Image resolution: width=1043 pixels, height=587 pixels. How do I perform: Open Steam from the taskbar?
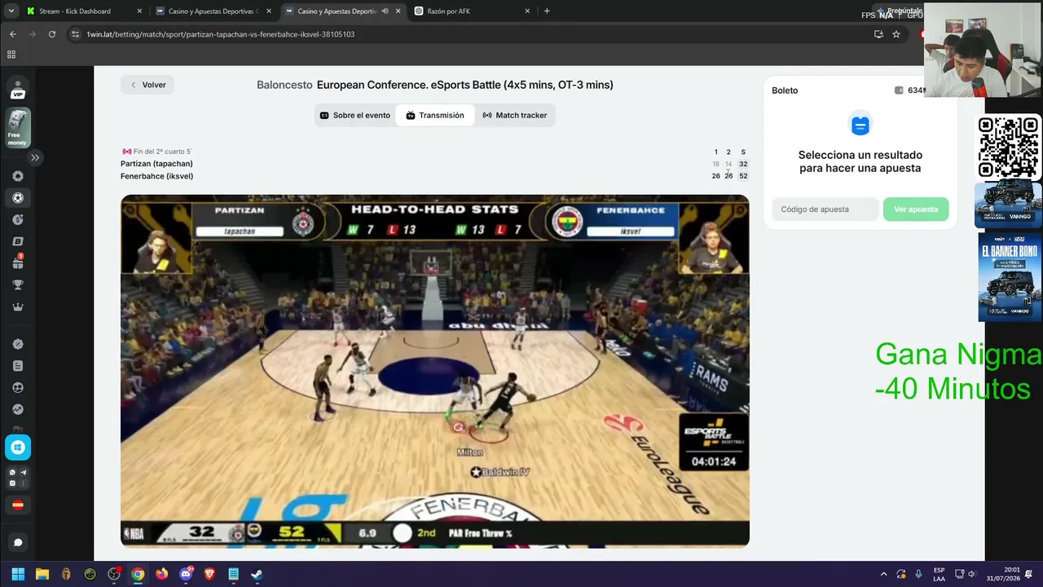(x=257, y=574)
